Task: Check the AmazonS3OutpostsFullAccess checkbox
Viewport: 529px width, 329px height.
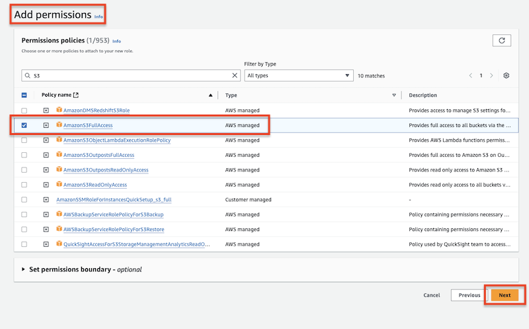Action: click(x=24, y=155)
